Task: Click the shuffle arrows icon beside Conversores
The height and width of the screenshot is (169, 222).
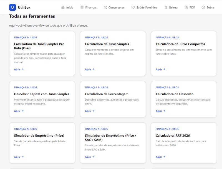Action: [x=105, y=7]
